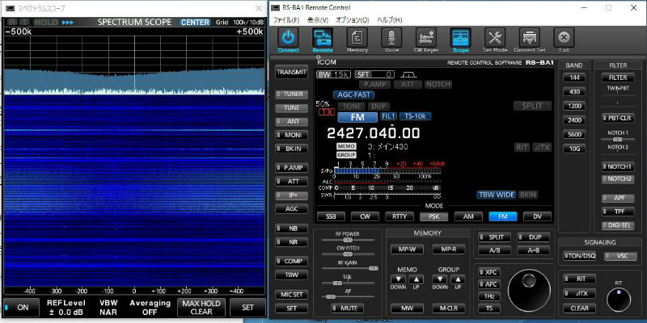Click GROUP DOWN arrow button

click(440, 279)
